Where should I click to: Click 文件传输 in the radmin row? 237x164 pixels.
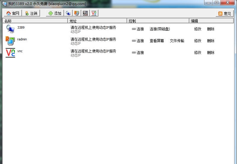pyautogui.click(x=177, y=41)
